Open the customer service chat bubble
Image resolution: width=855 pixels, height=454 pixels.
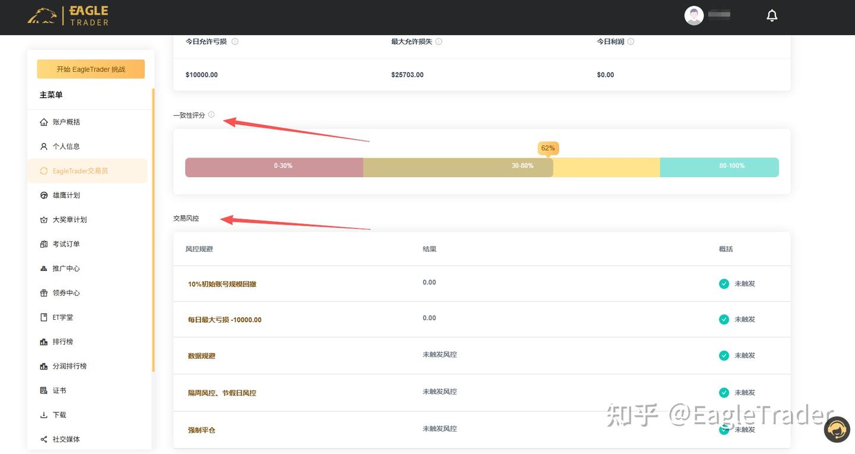pyautogui.click(x=837, y=429)
